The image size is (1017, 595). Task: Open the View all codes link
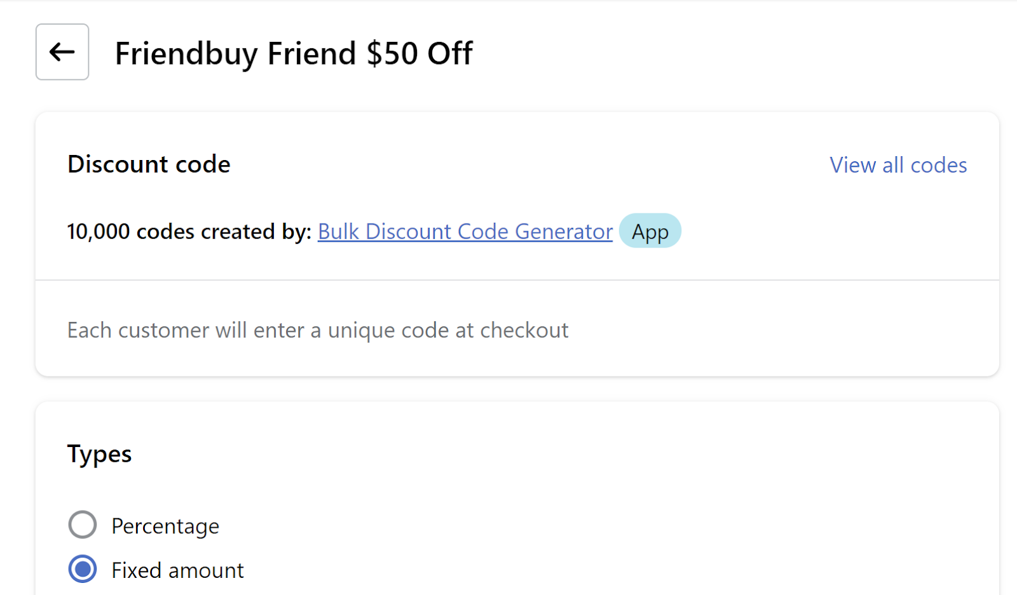(x=898, y=165)
